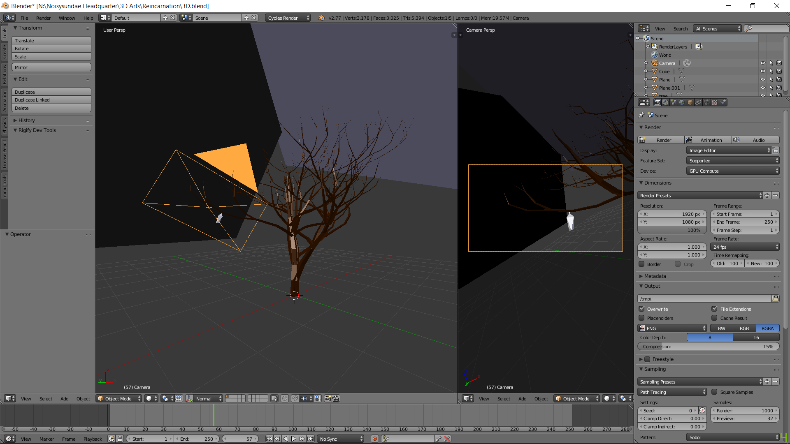Toggle use preview range clock icon

[112, 439]
